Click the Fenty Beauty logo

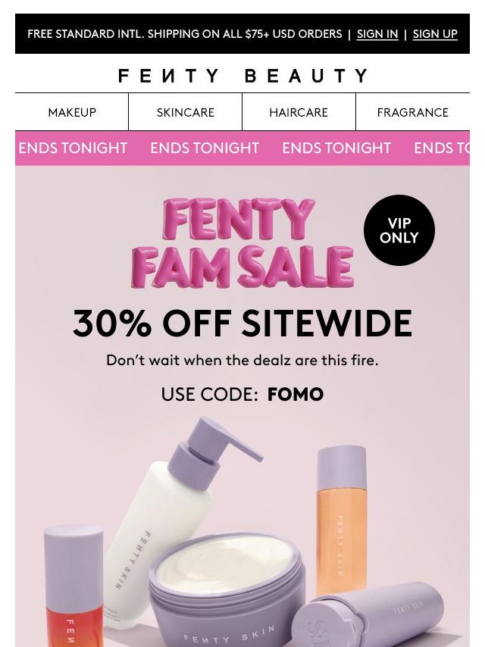[x=242, y=76]
